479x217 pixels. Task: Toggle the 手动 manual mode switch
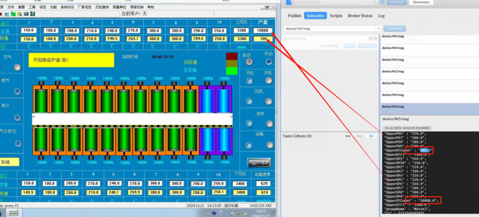[x=269, y=62]
